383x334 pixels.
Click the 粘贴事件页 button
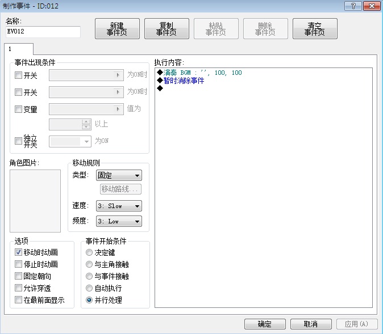coord(216,29)
